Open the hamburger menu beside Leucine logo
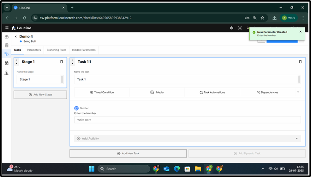Screen dimensions: 311x177 click(x=7, y=28)
